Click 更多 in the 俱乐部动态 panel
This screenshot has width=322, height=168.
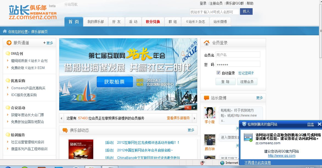191,130
